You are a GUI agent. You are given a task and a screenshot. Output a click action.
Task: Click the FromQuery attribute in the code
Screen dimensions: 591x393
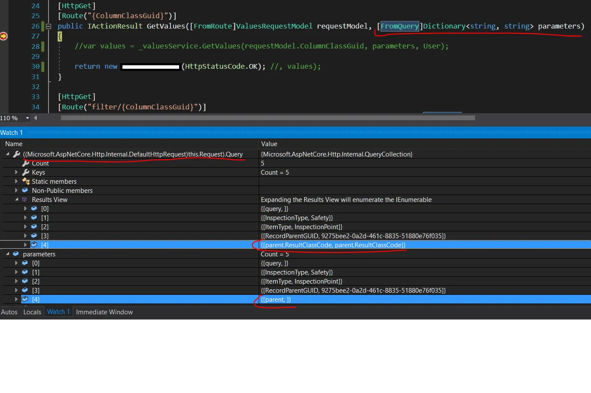tap(400, 26)
